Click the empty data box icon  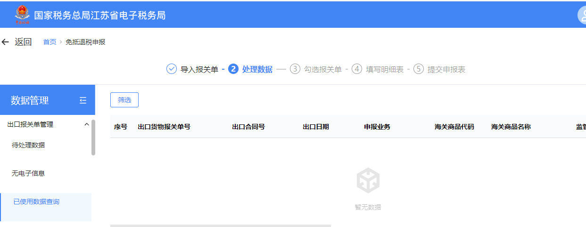pyautogui.click(x=368, y=181)
